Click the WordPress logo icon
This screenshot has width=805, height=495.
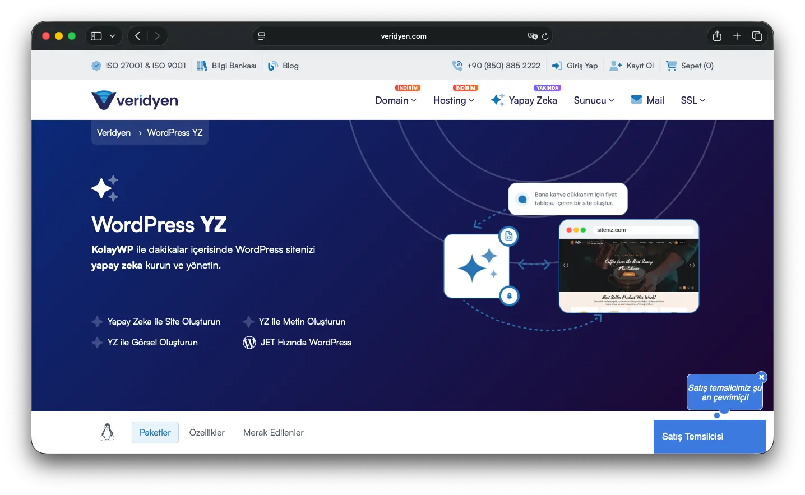pos(249,343)
